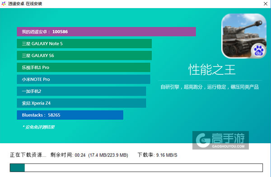Image resolution: width=271 pixels, height=177 pixels.
Task: Click the download progress bar
Action: (136, 168)
